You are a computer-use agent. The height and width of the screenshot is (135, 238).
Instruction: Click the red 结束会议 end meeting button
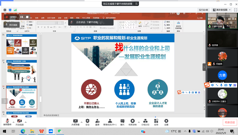[x=230, y=122]
